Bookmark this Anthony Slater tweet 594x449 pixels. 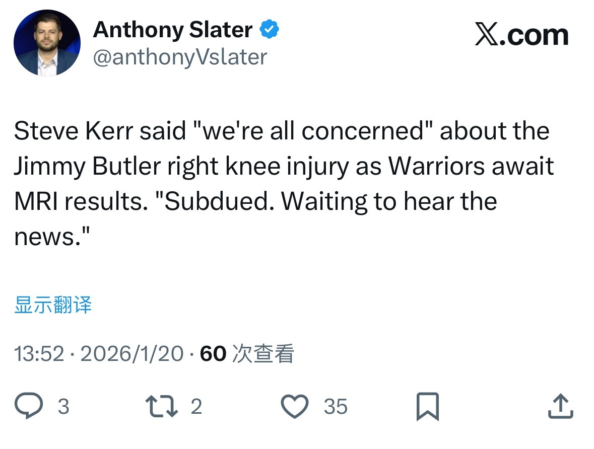point(428,407)
